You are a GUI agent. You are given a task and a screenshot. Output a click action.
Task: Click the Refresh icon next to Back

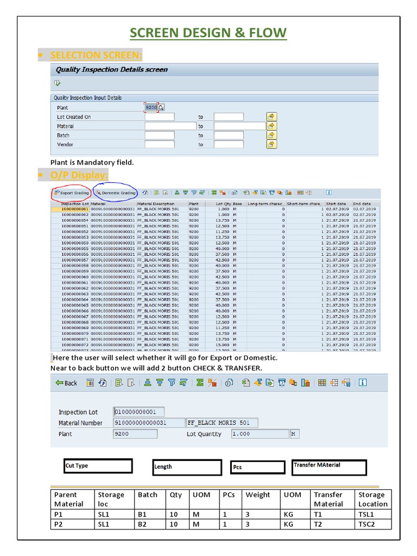pyautogui.click(x=103, y=383)
